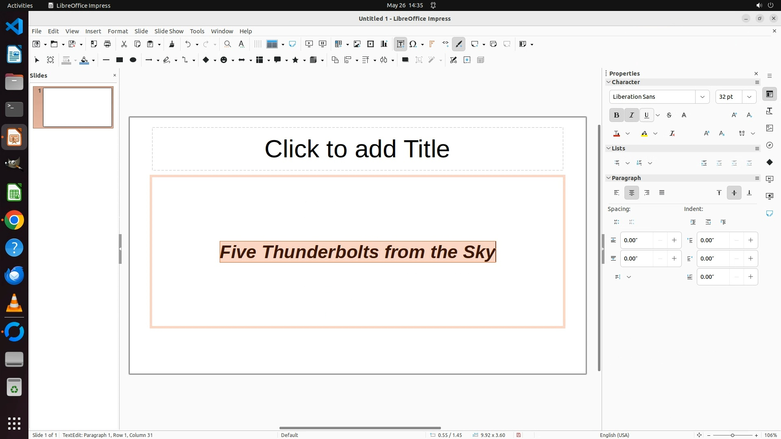Toggle Italic in Character panel

(631, 115)
